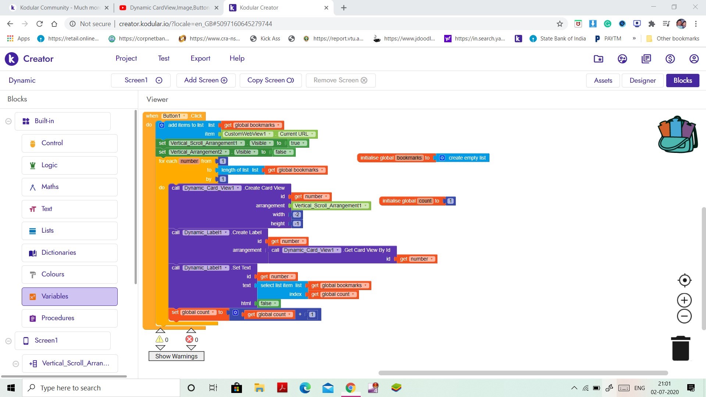Go to the browser home page
Image resolution: width=706 pixels, height=397 pixels.
tap(54, 24)
